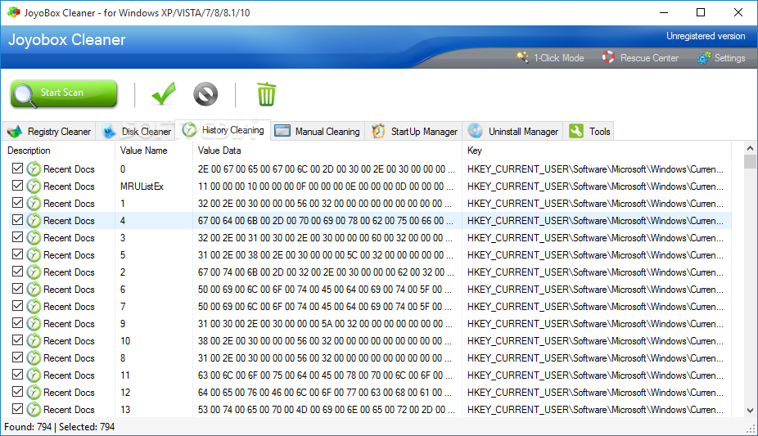Screen dimensions: 758x436
Task: Select value data starting 53 00 74 00 65
Action: point(327,410)
